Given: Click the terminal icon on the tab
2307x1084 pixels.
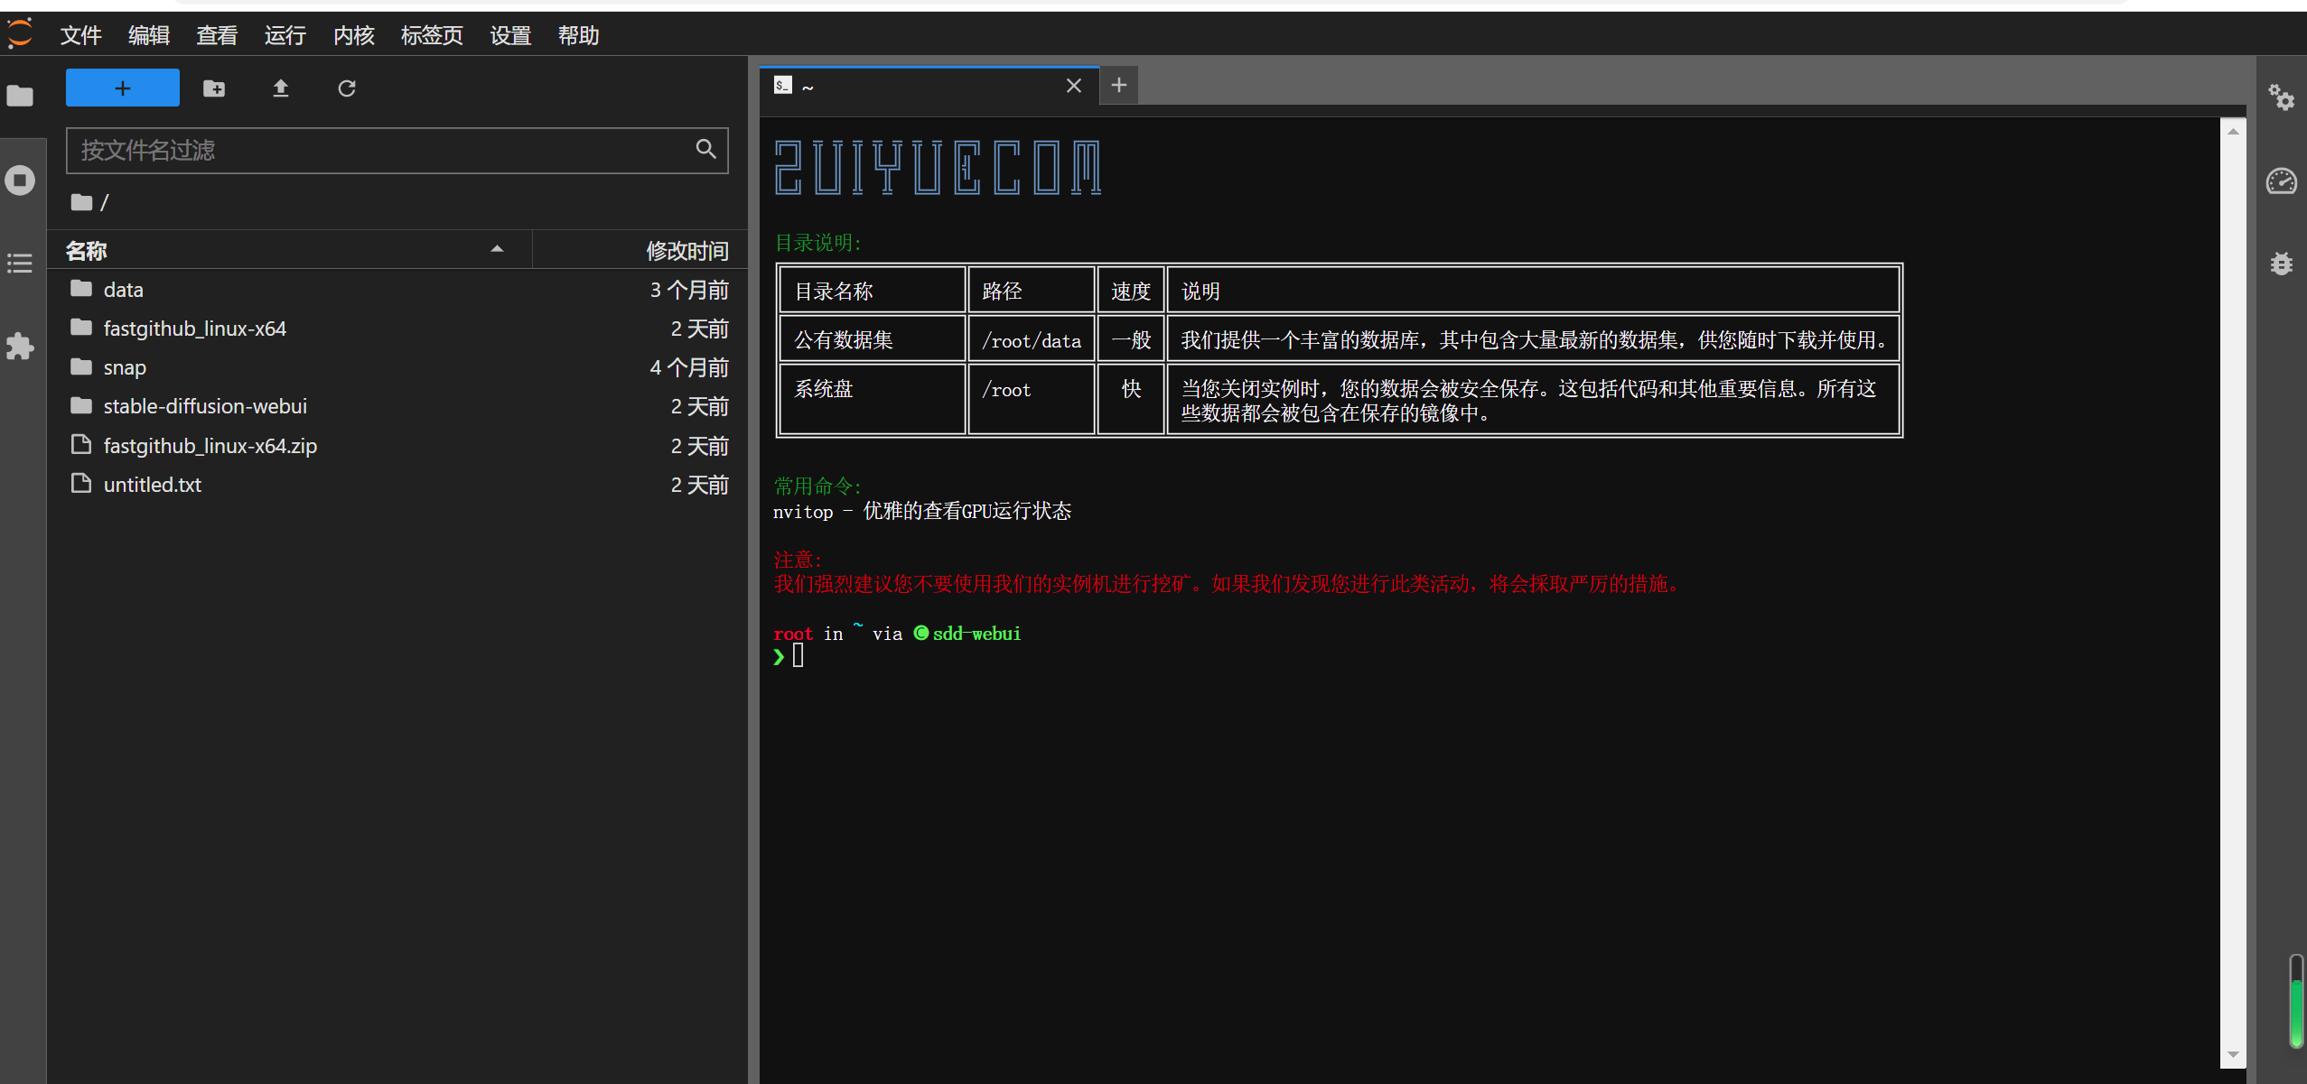Looking at the screenshot, I should pos(783,85).
